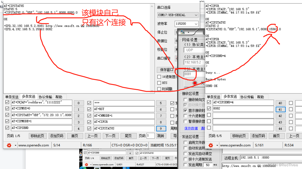The image size is (302, 169).
Task: Toggle checkbox for AT+CIPMODE=1 row
Action: (7, 121)
